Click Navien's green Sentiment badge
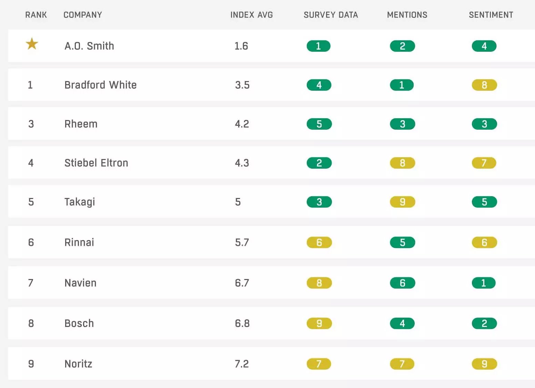535x388 pixels. [x=484, y=283]
